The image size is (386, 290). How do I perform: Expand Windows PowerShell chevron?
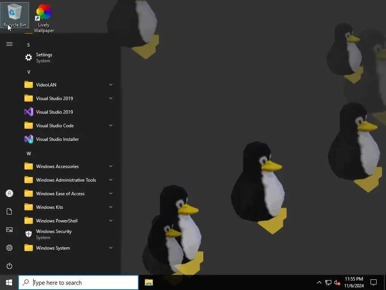[111, 221]
